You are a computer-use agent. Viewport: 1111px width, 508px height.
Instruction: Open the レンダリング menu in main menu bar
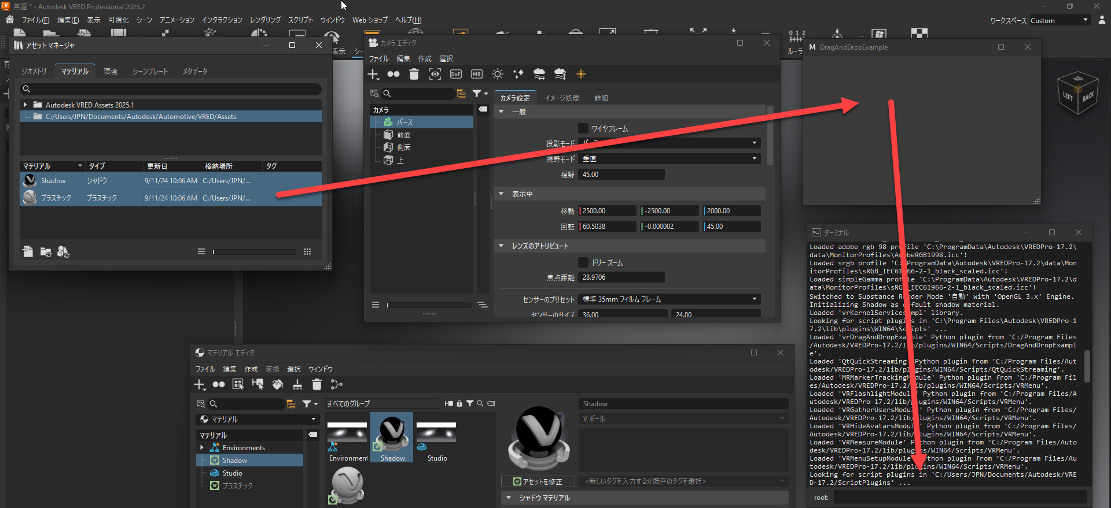(266, 20)
